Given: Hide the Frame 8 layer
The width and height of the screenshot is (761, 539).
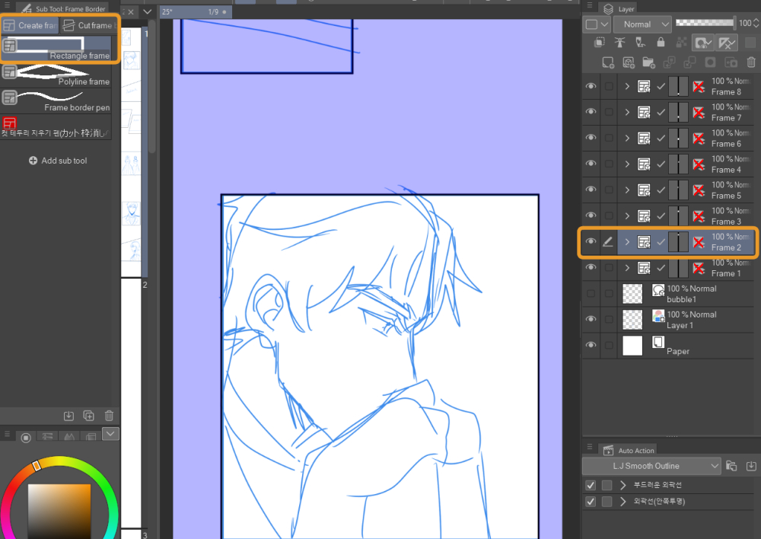Looking at the screenshot, I should [591, 86].
